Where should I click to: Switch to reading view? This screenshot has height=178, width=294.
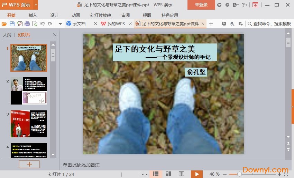point(181,174)
